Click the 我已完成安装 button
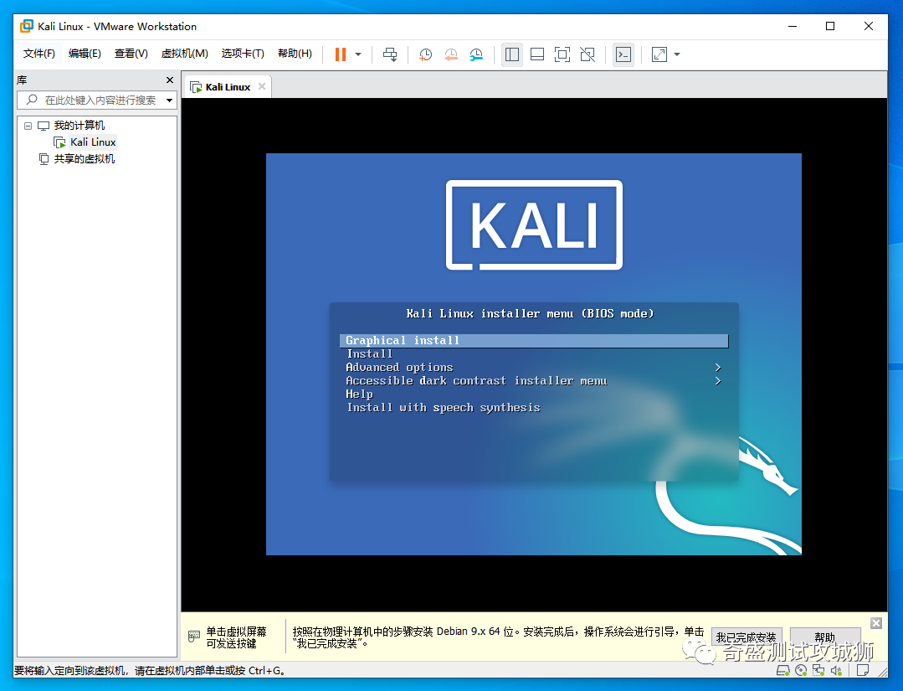The width and height of the screenshot is (903, 691). click(x=747, y=637)
